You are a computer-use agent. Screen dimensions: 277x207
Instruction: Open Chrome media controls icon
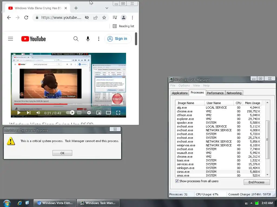point(115,18)
